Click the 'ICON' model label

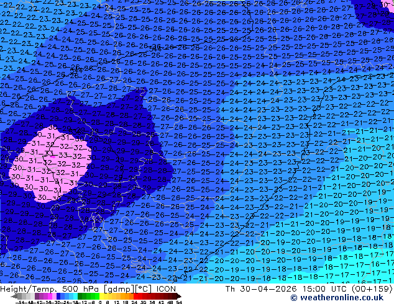166,289
